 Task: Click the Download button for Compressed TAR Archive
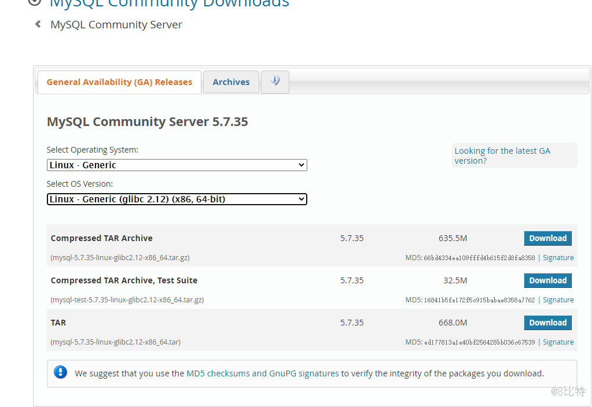[x=547, y=238]
